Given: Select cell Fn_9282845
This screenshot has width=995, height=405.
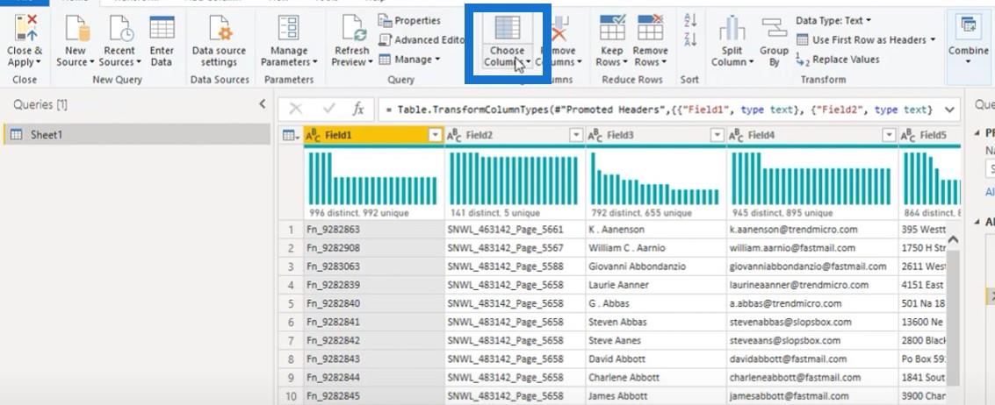Looking at the screenshot, I should pos(374,396).
